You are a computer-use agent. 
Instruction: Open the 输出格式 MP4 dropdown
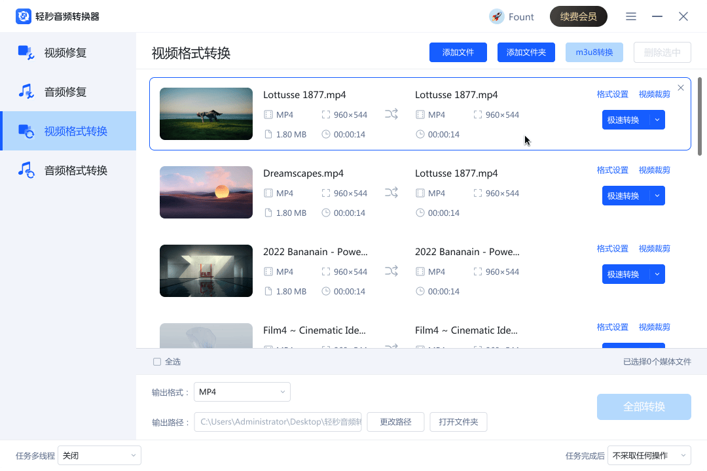pos(242,392)
